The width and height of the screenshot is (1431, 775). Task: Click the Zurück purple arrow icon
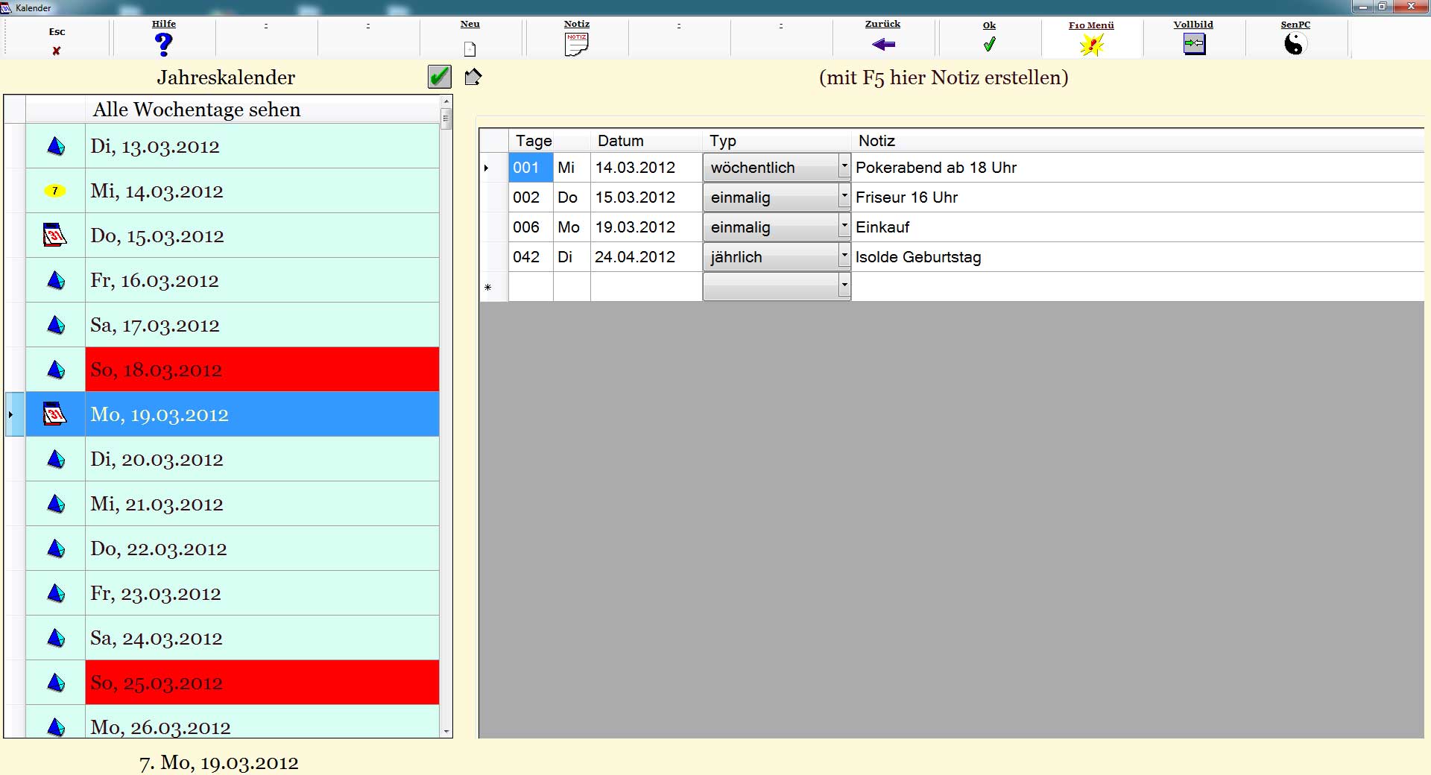point(883,45)
